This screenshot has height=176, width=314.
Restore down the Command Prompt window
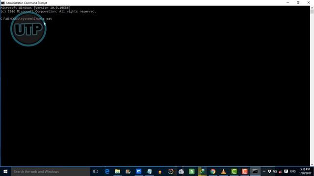pos(298,3)
